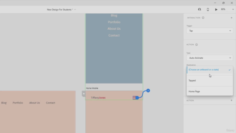The width and height of the screenshot is (236, 133).
Task: Add another action with the bottom plus icon
Action: pyautogui.click(x=232, y=100)
